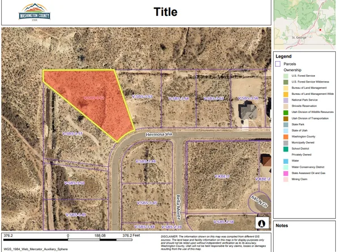This screenshot has width=337, height=252.
Task: Click the Utah Division of Transportation swatch
Action: coord(286,119)
